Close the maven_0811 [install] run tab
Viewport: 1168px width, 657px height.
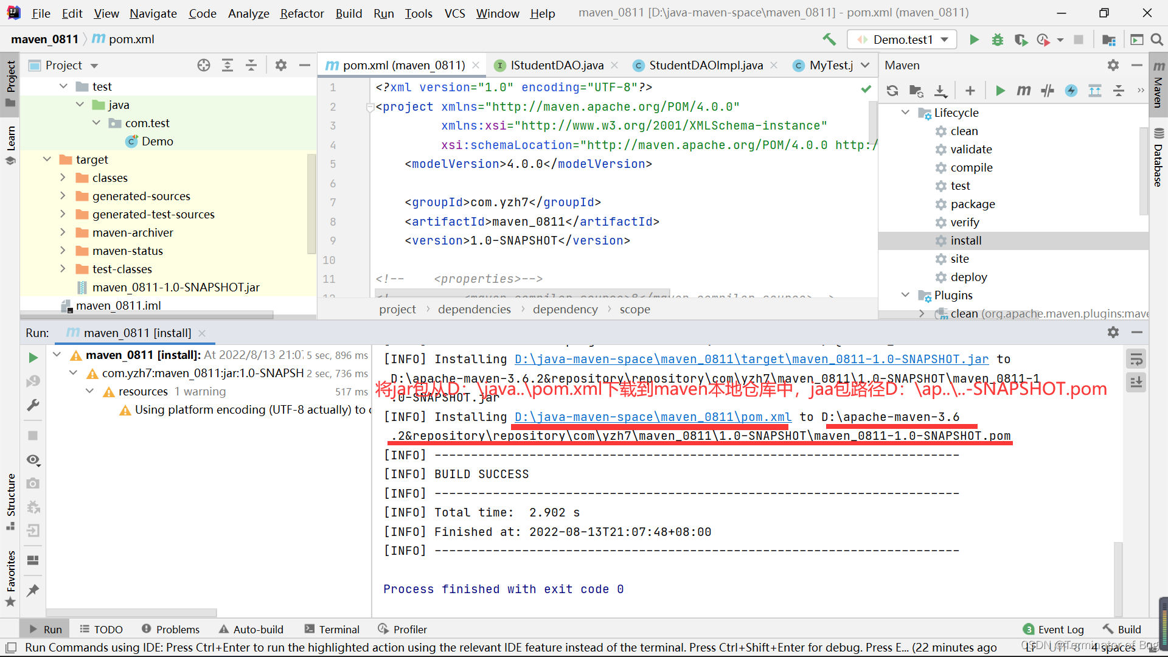(202, 333)
